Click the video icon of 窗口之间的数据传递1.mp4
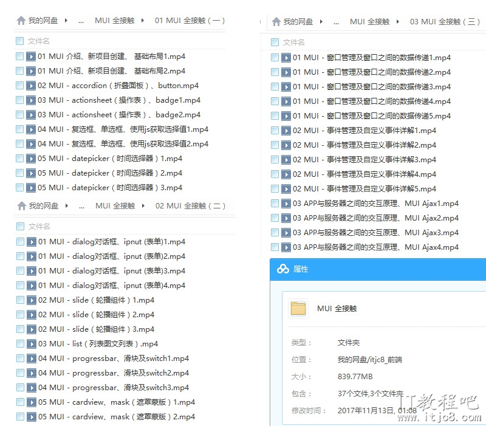The width and height of the screenshot is (486, 426). click(x=286, y=58)
